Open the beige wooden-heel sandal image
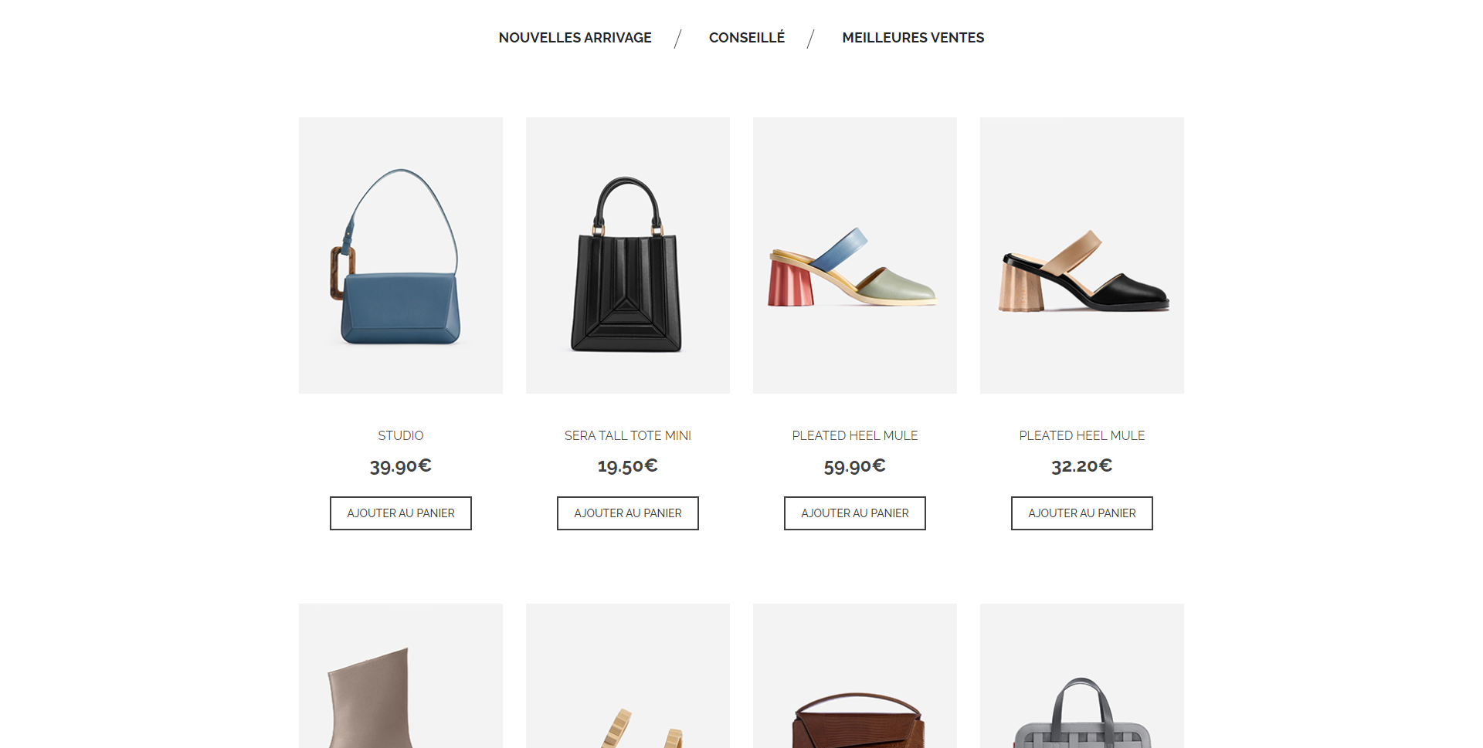This screenshot has height=748, width=1483. tap(628, 675)
